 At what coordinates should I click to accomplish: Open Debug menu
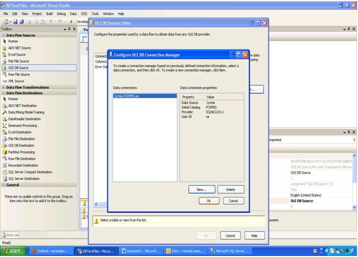pyautogui.click(x=61, y=14)
